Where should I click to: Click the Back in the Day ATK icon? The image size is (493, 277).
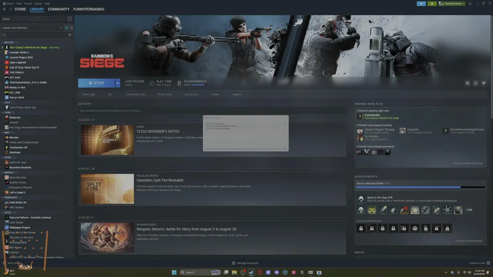point(361,199)
